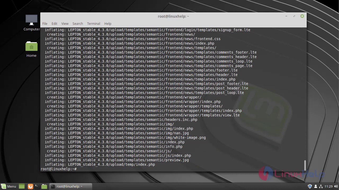Click the line ending with headers.inc.php
The width and height of the screenshot is (339, 190).
coord(121,120)
